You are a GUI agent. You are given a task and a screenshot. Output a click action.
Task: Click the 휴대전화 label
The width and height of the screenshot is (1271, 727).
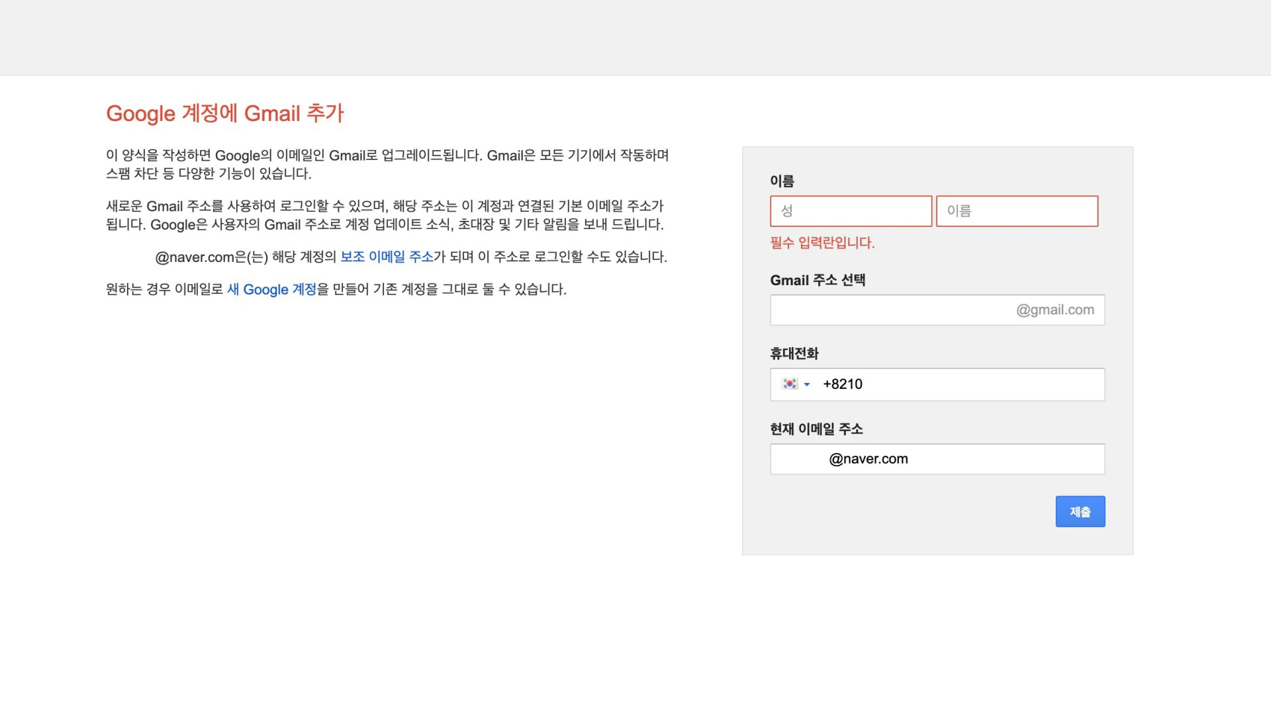click(794, 353)
